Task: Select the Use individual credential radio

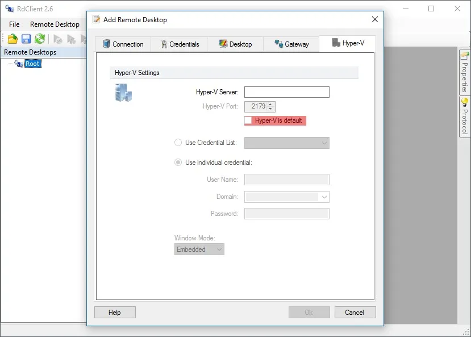Action: tap(178, 163)
